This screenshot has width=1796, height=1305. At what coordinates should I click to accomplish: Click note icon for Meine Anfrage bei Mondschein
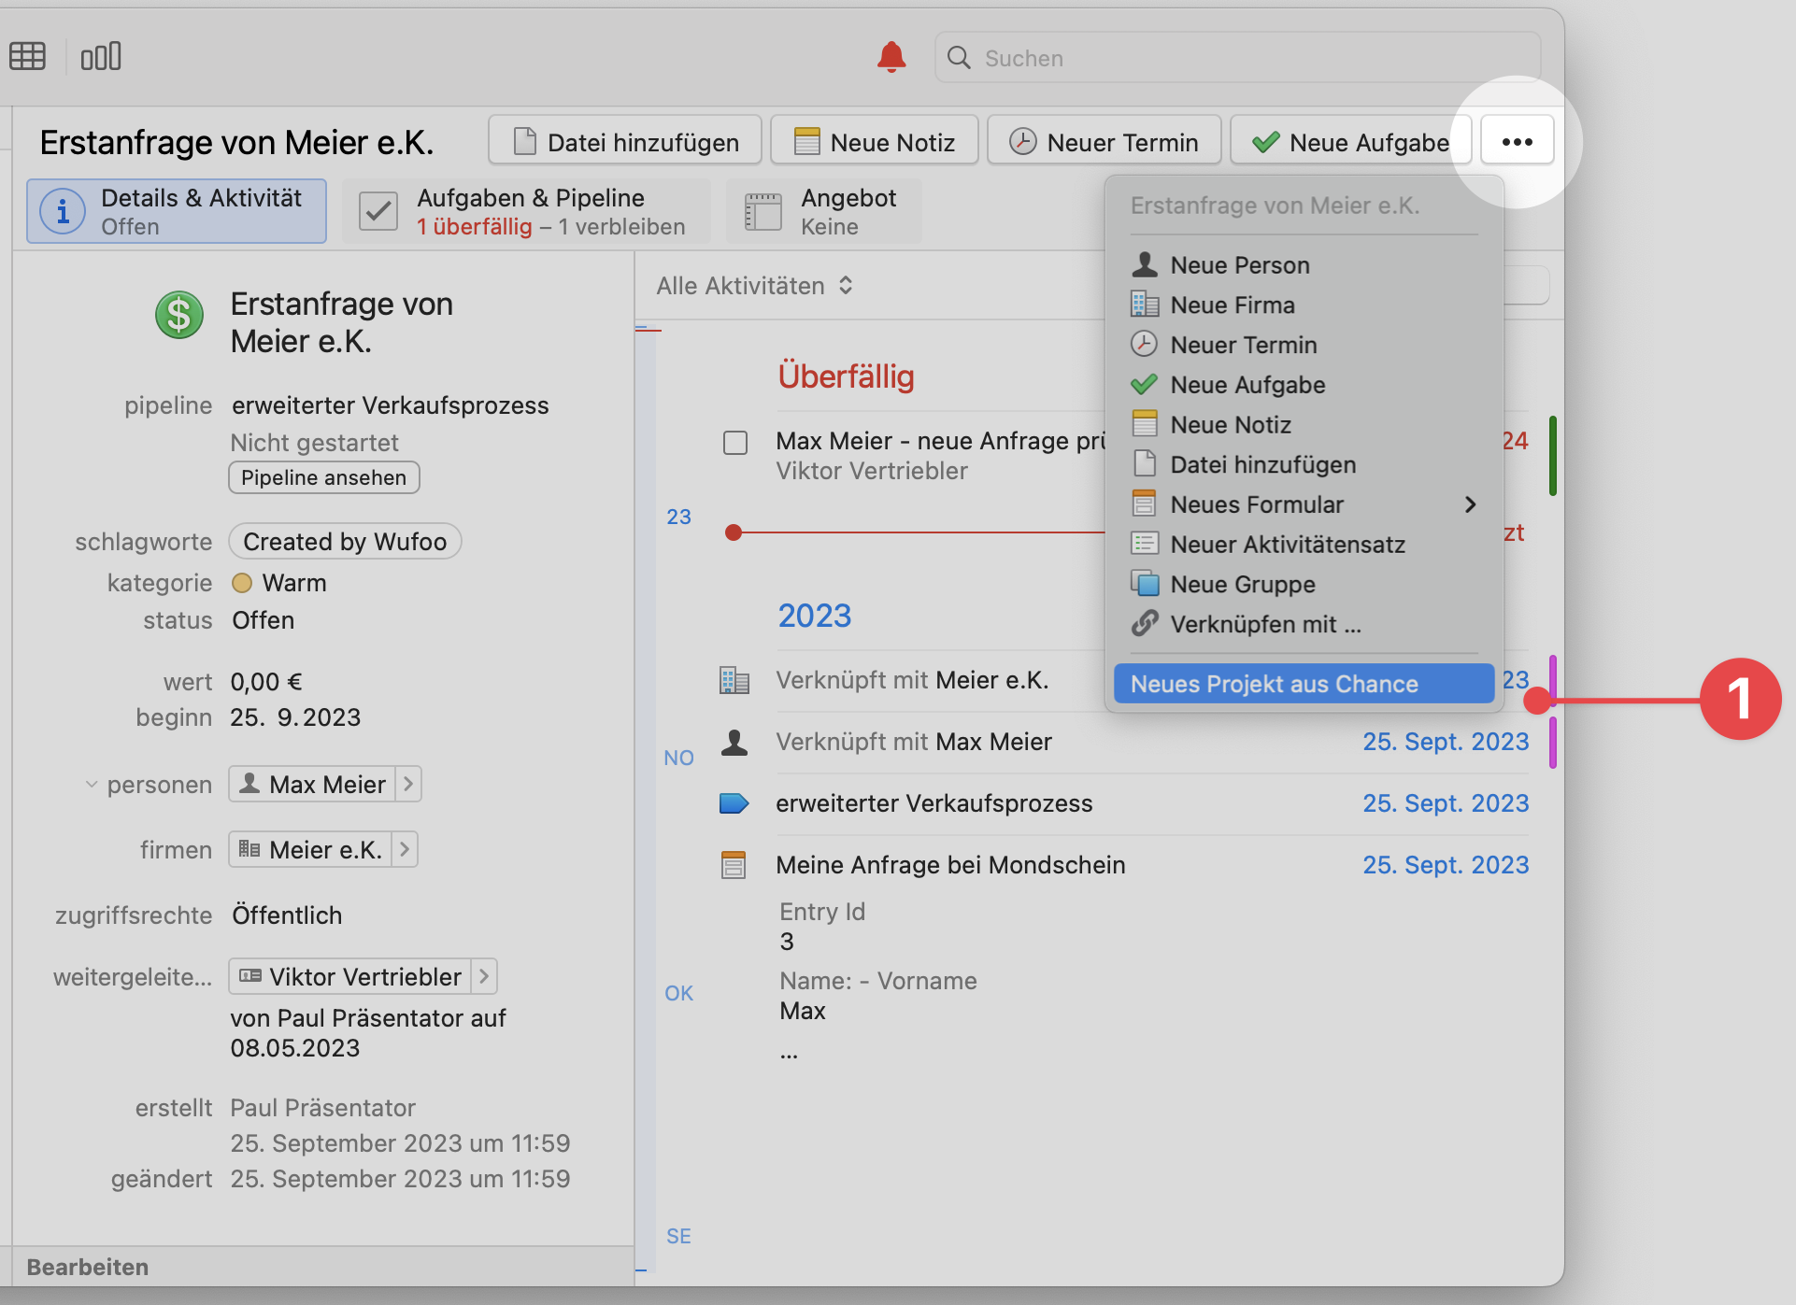[734, 865]
